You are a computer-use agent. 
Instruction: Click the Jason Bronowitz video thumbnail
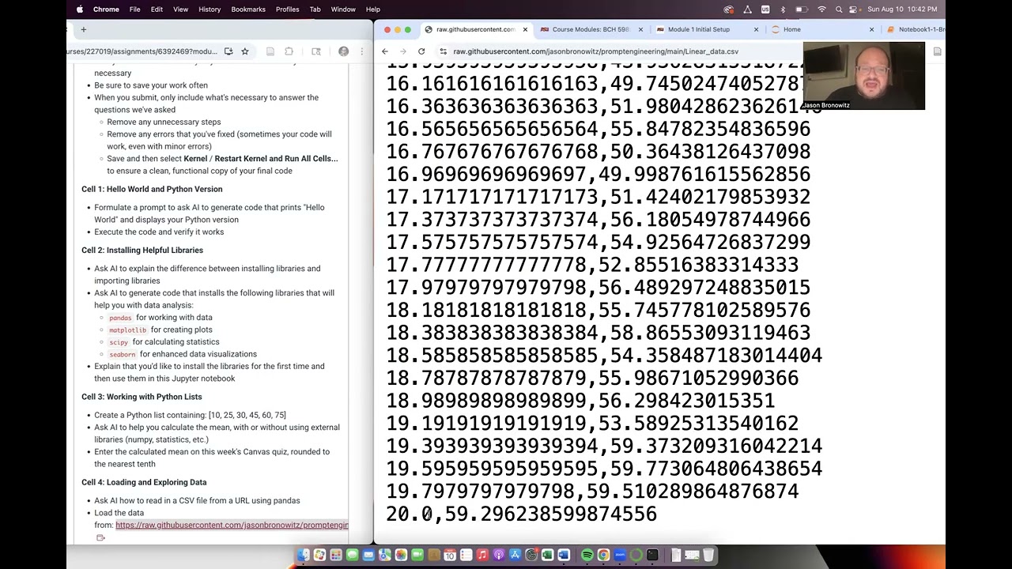tap(863, 76)
